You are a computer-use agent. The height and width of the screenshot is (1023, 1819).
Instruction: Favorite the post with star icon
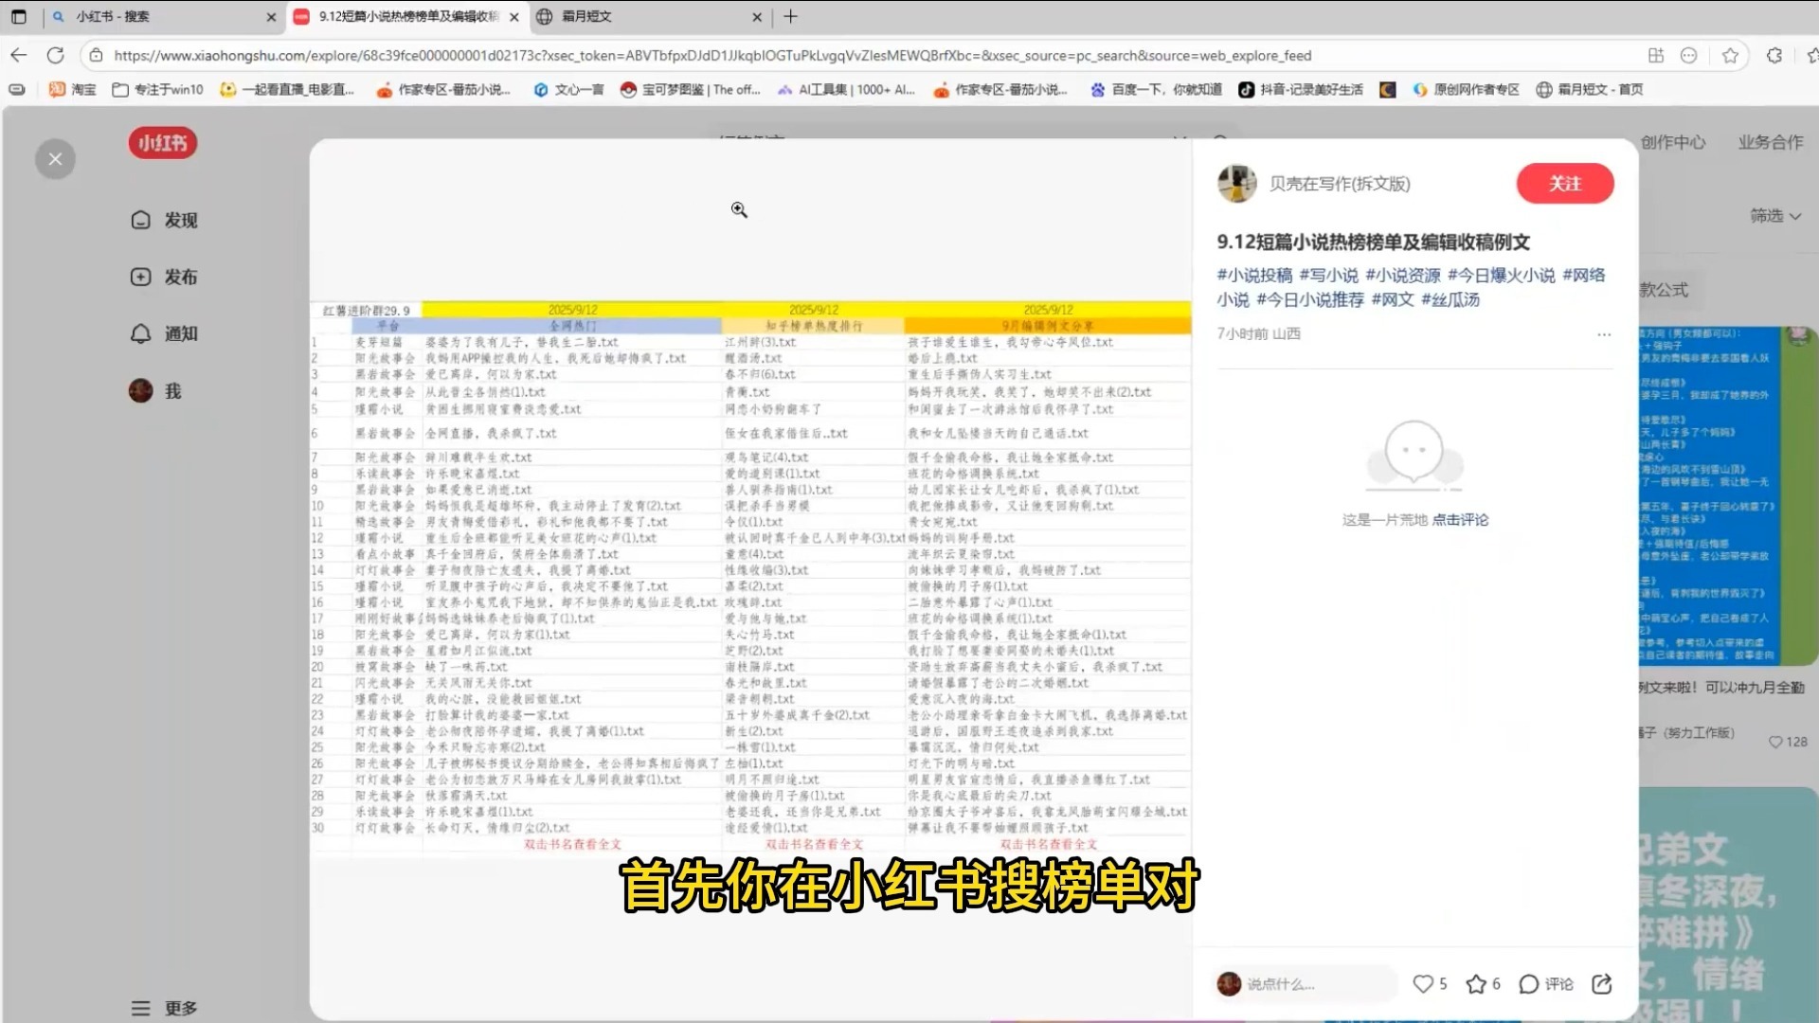pos(1476,984)
